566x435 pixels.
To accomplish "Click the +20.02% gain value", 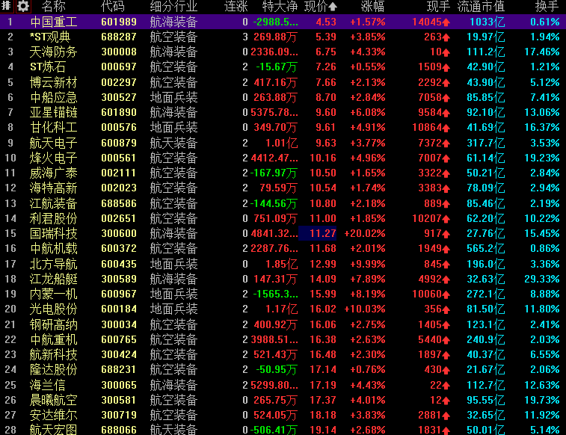I will [x=365, y=234].
